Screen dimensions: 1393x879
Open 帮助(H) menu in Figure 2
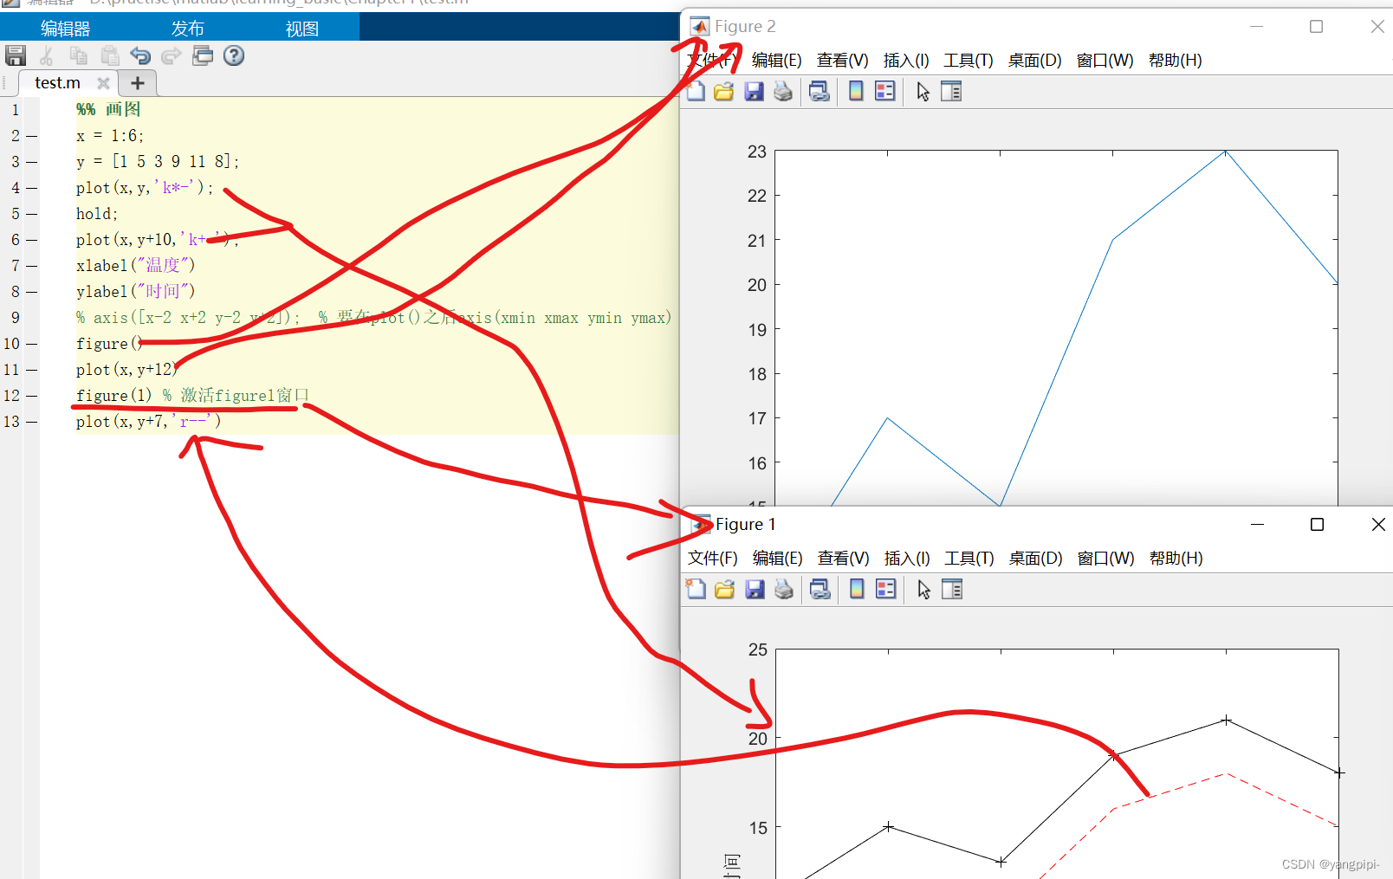click(1175, 60)
